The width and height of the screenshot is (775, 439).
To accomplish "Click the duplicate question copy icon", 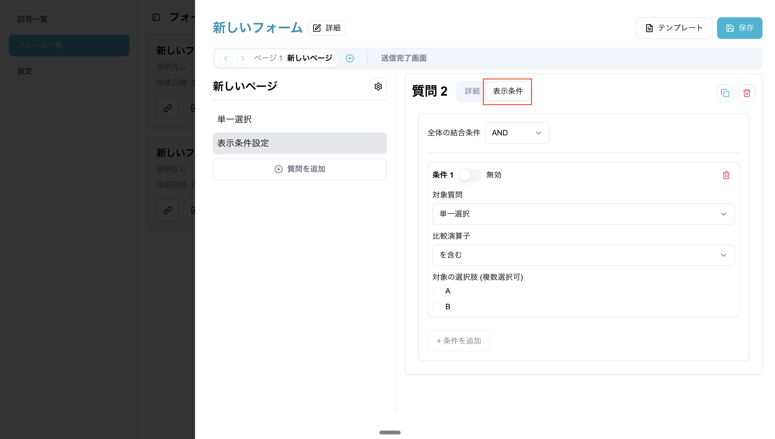I will pyautogui.click(x=725, y=93).
